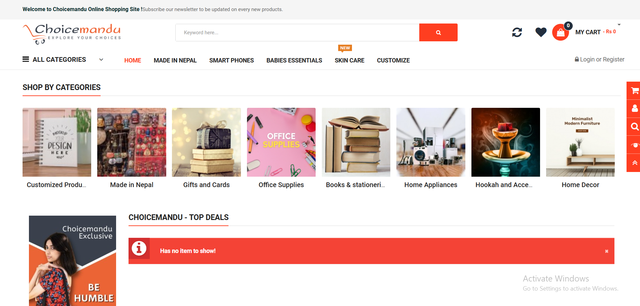Click the sidebar user account icon
The height and width of the screenshot is (306, 640).
click(x=634, y=108)
